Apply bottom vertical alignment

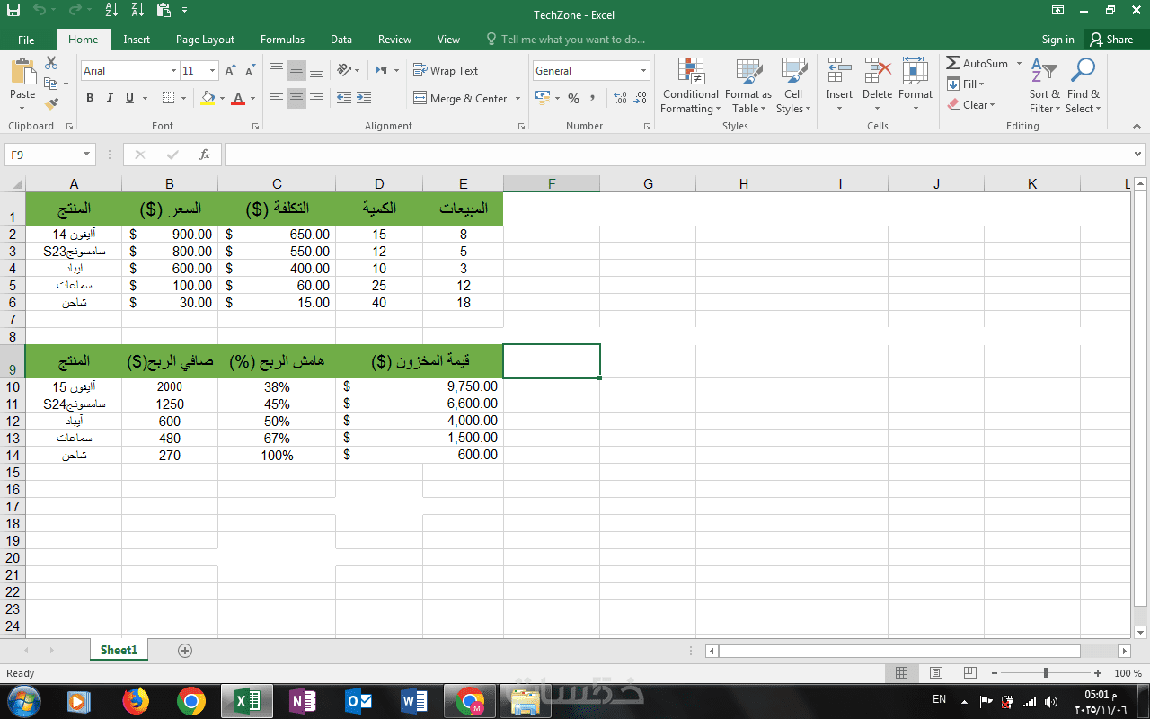(314, 71)
